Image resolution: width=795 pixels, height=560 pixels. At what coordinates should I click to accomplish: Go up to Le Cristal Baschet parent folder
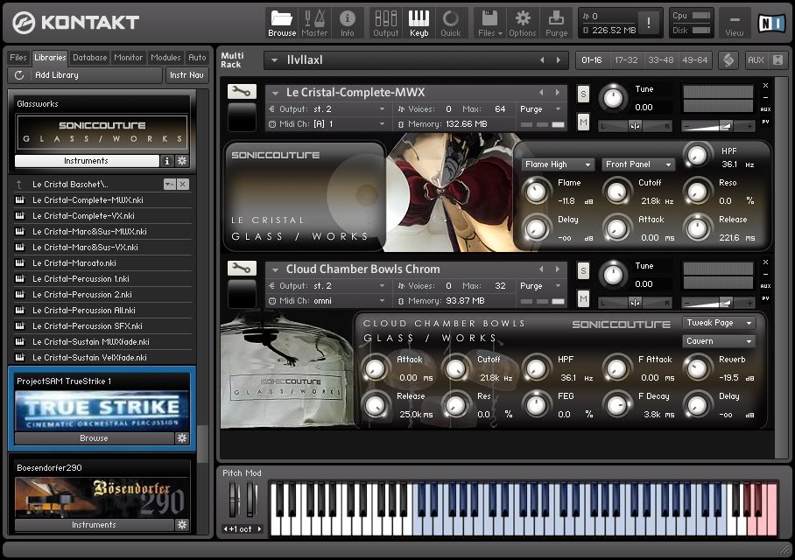click(19, 185)
